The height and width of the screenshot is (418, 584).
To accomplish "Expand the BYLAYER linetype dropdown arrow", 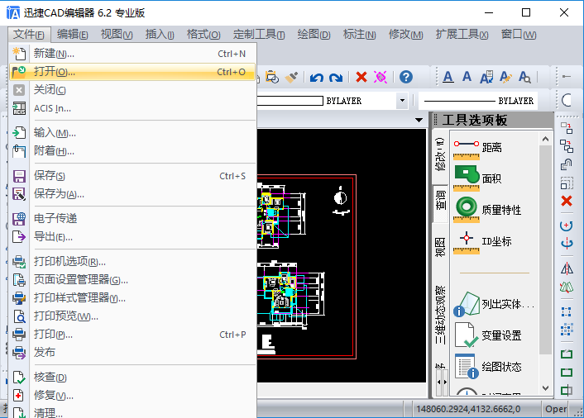I will tap(402, 101).
